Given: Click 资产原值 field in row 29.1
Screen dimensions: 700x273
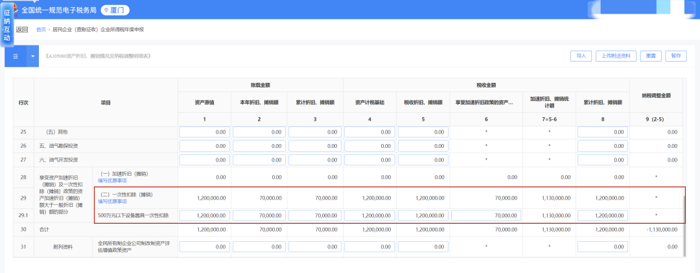Looking at the screenshot, I should click(204, 215).
